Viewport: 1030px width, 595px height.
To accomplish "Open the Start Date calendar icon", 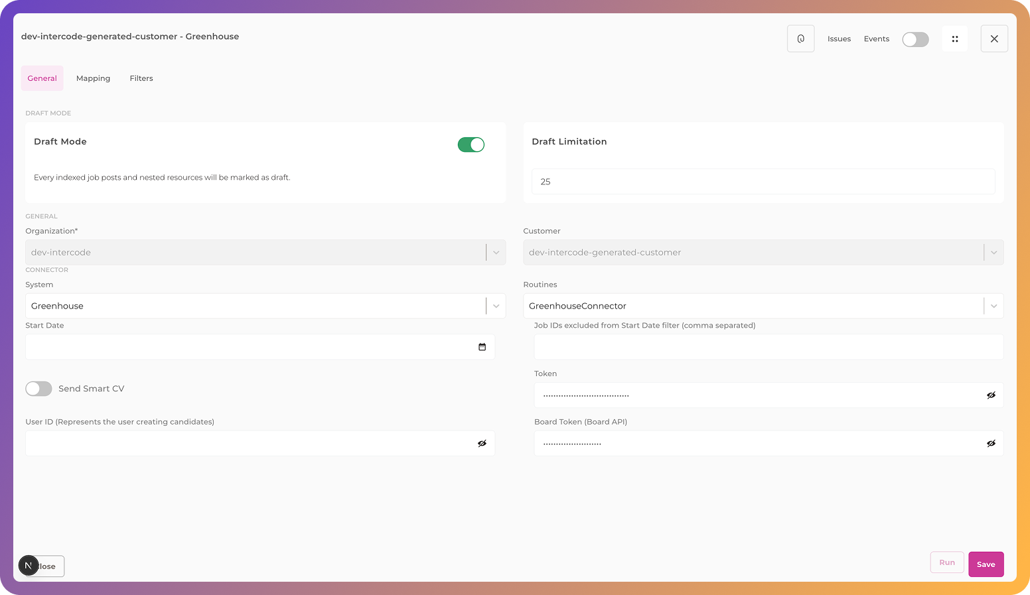I will point(482,347).
